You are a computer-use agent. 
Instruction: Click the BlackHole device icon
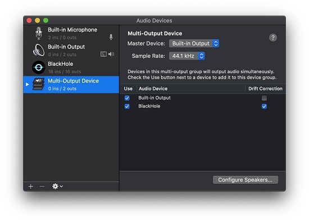point(39,67)
